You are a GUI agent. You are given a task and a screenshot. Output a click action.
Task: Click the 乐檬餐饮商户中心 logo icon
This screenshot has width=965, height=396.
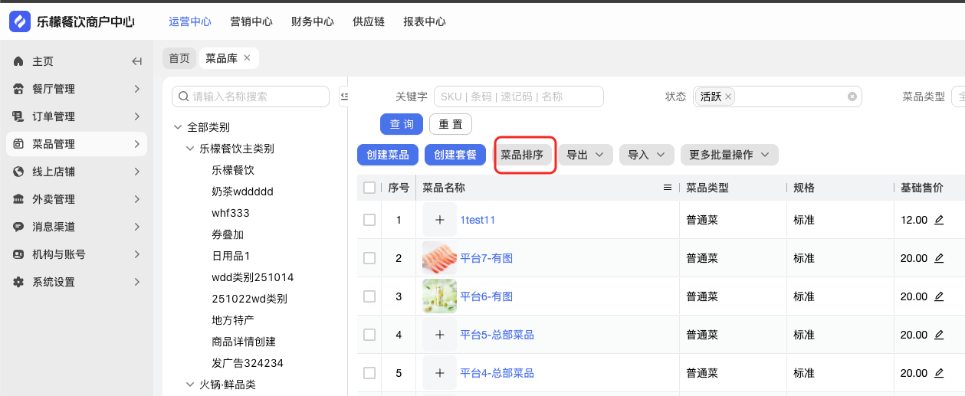pyautogui.click(x=20, y=21)
